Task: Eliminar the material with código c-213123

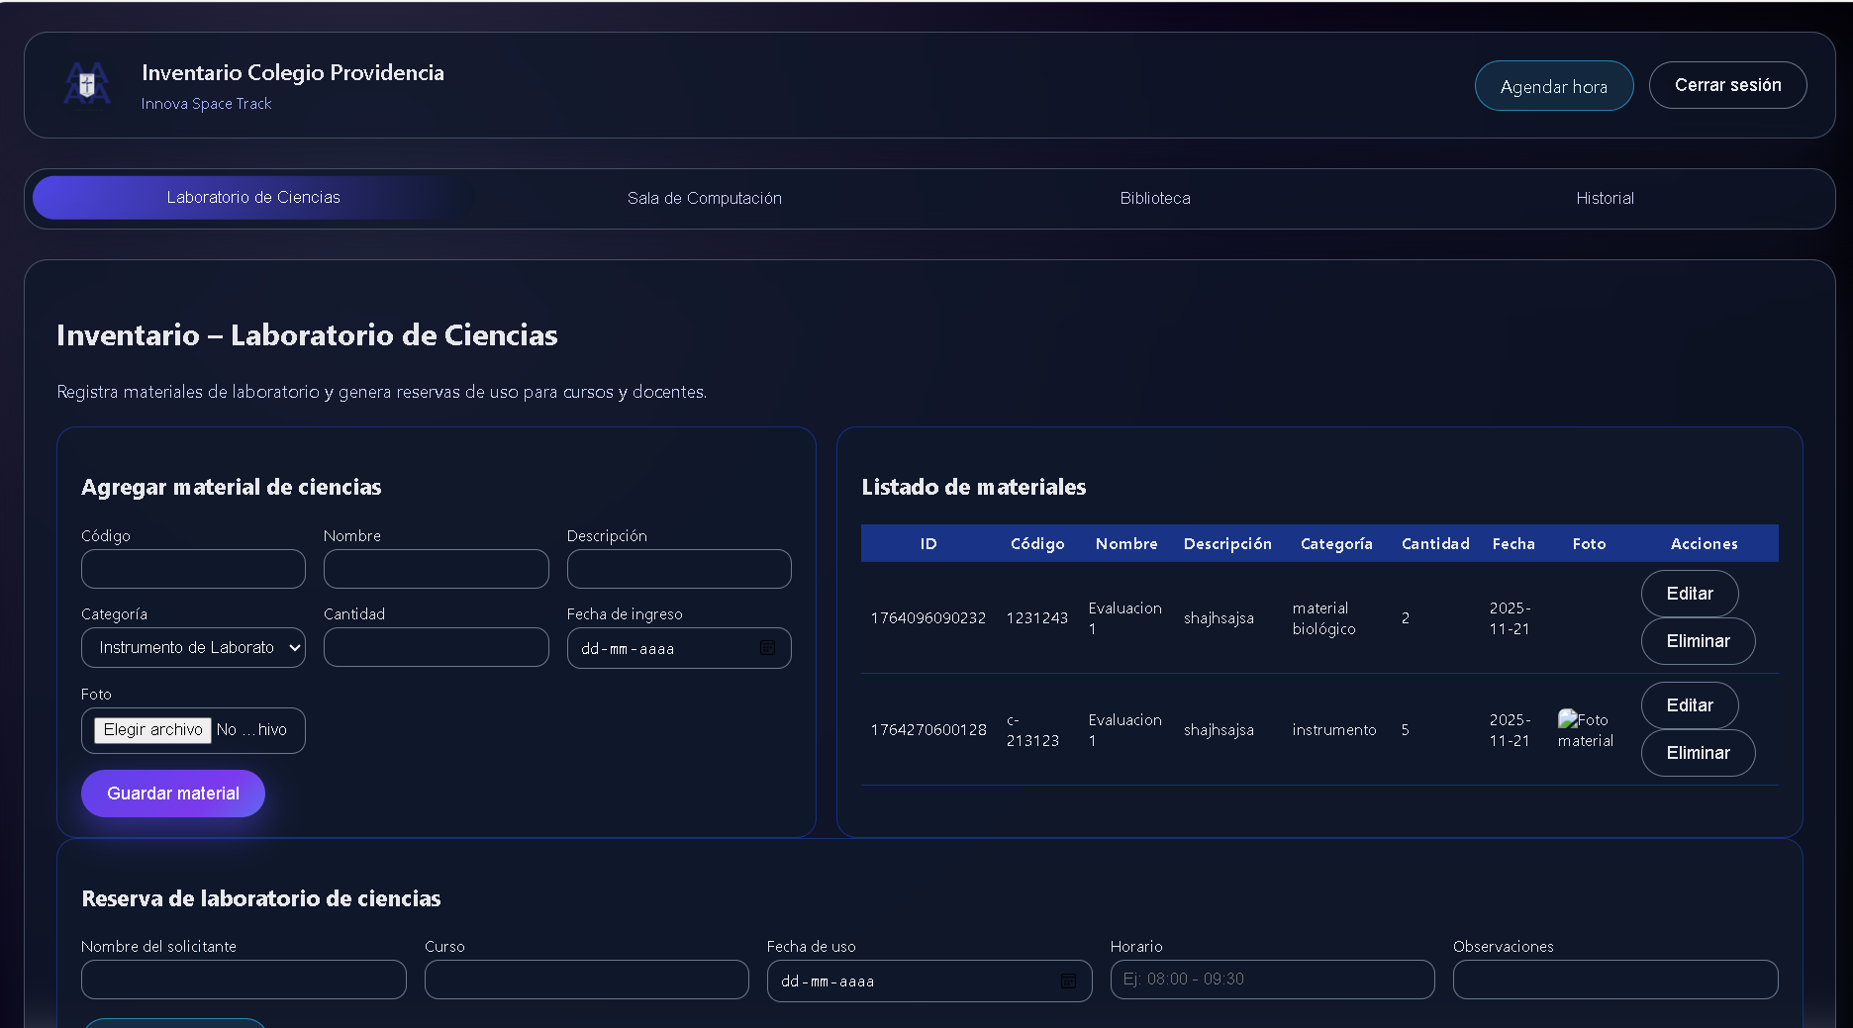Action: click(1698, 753)
